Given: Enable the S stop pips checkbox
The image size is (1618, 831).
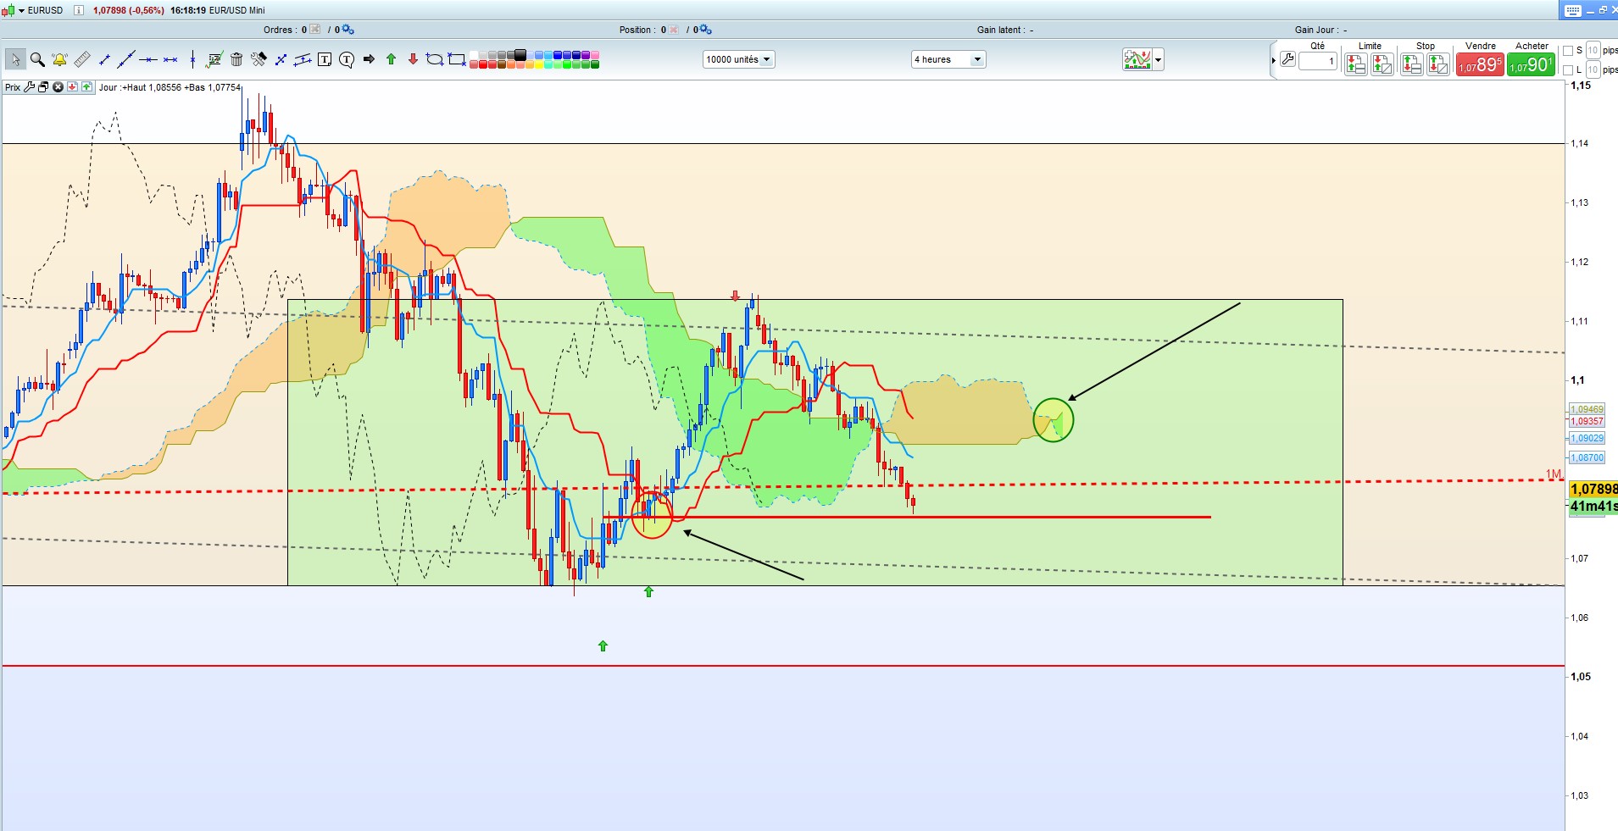Looking at the screenshot, I should pos(1568,51).
